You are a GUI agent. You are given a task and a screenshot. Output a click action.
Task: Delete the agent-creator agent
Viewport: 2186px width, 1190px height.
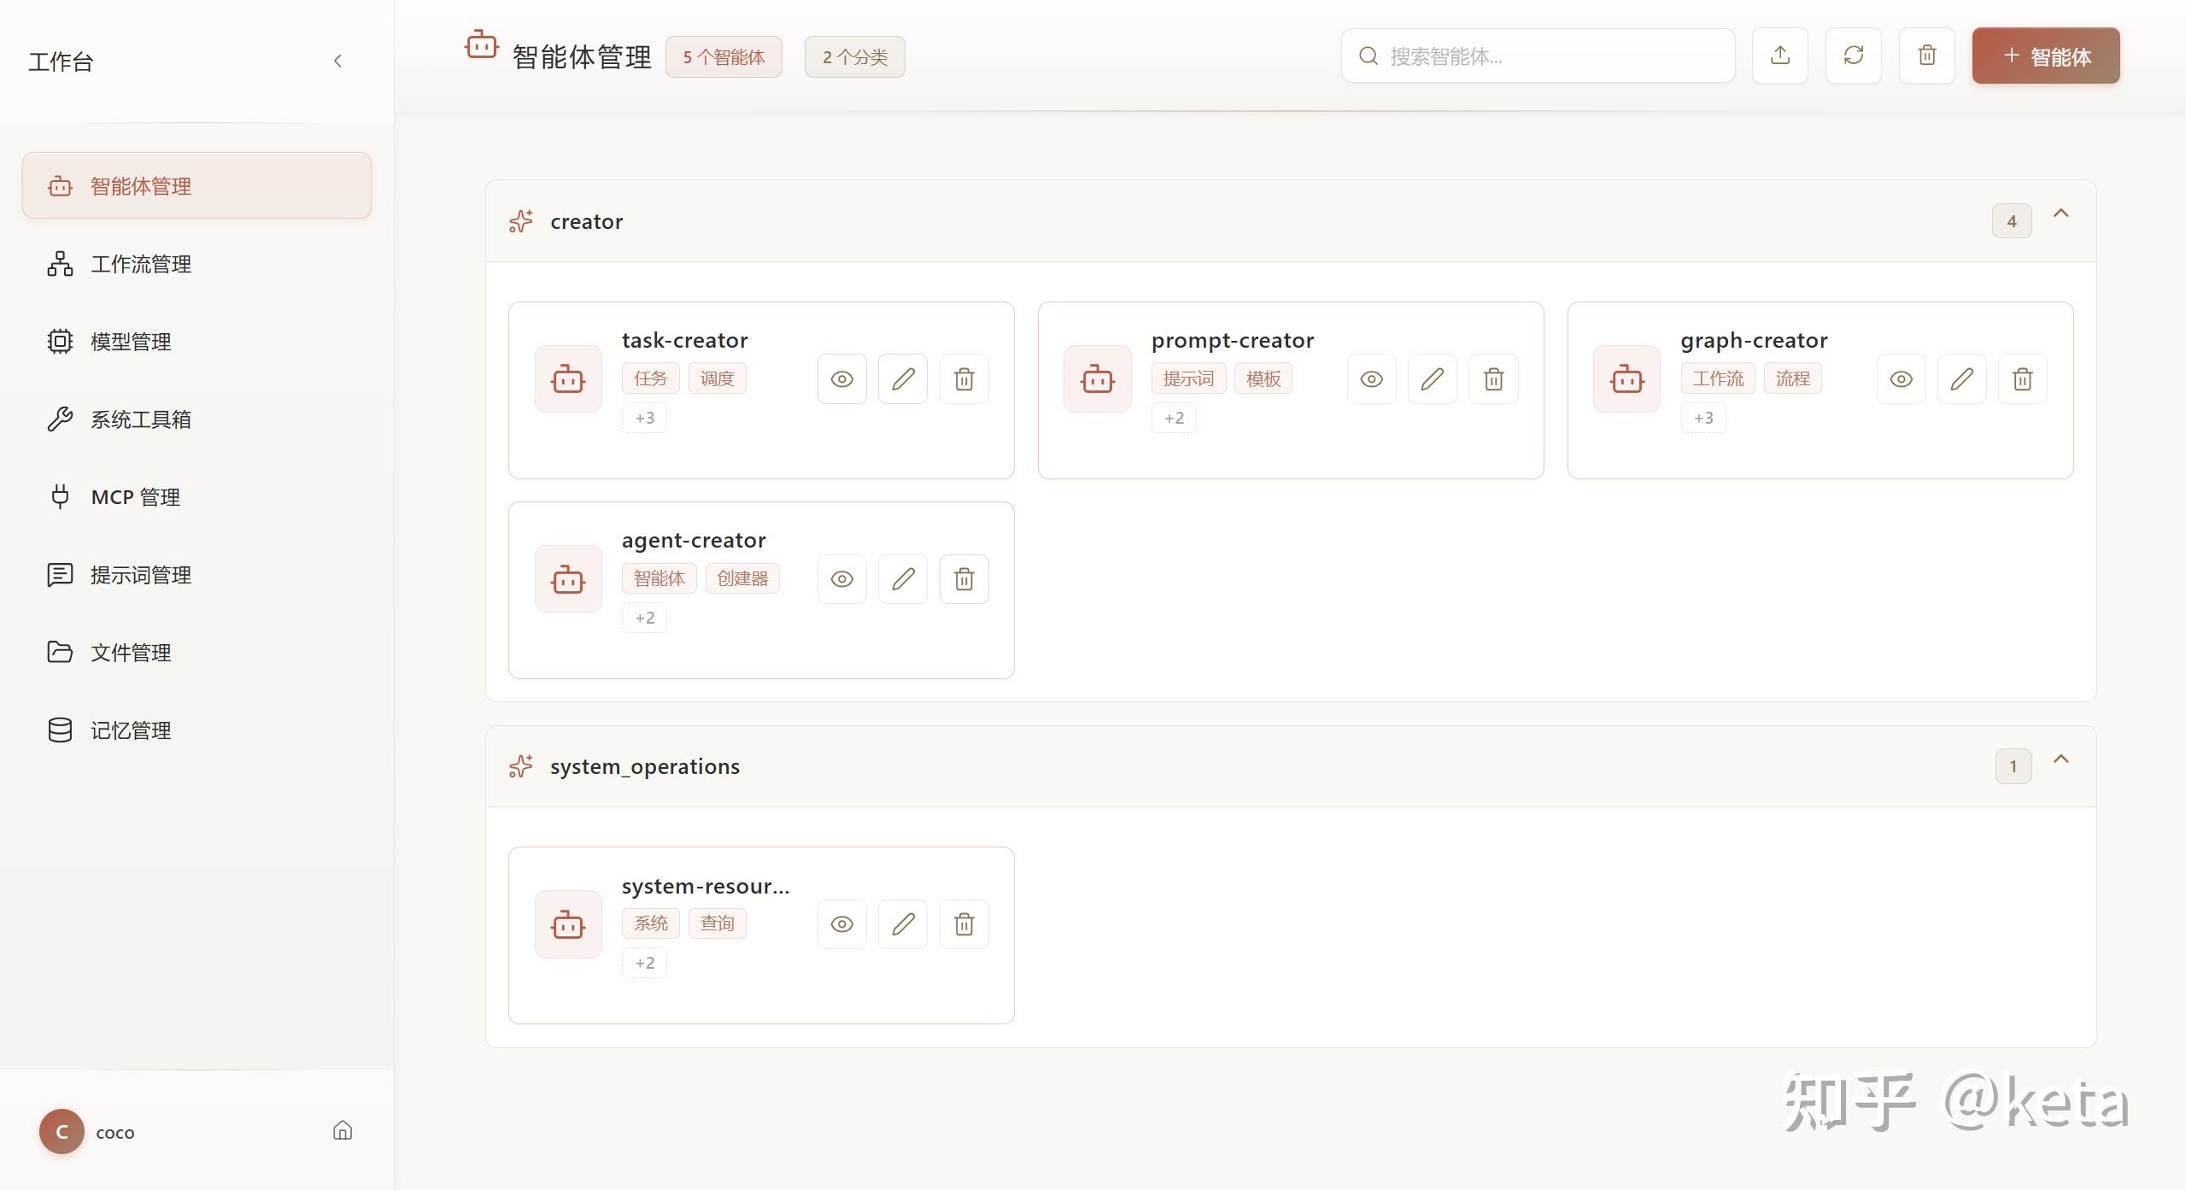click(964, 579)
